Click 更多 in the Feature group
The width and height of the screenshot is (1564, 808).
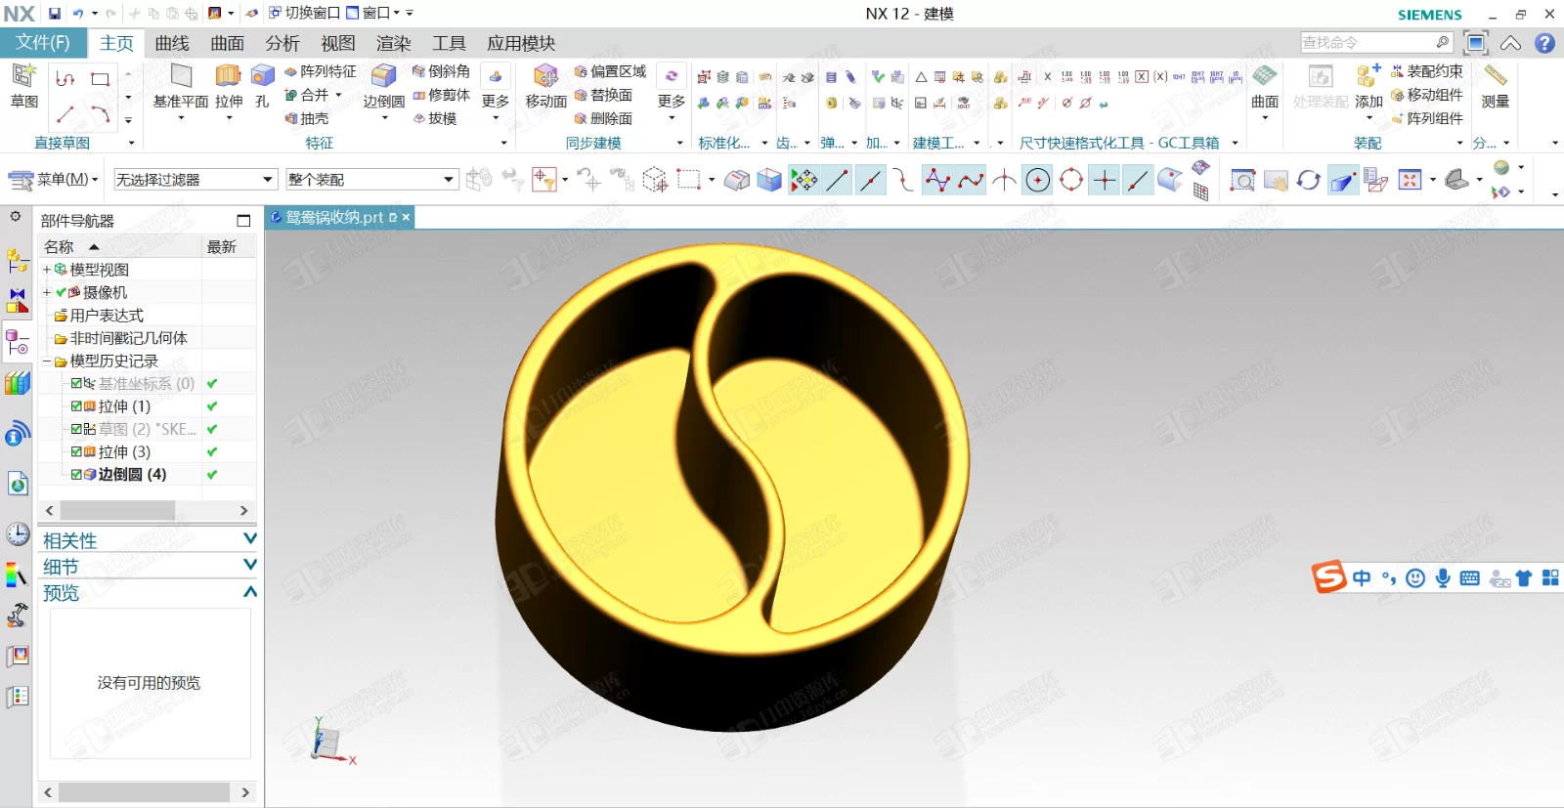[x=496, y=93]
